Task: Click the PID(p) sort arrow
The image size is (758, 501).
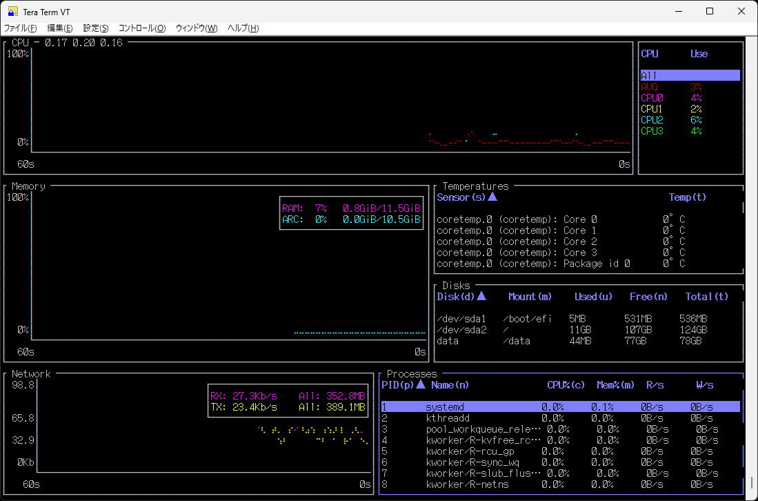Action: click(421, 384)
